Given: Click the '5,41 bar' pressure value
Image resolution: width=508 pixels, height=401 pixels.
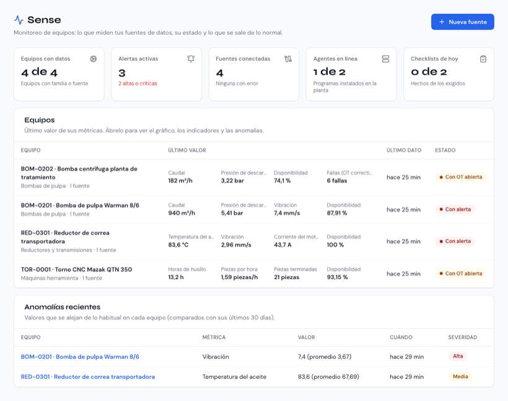Looking at the screenshot, I should tap(232, 213).
